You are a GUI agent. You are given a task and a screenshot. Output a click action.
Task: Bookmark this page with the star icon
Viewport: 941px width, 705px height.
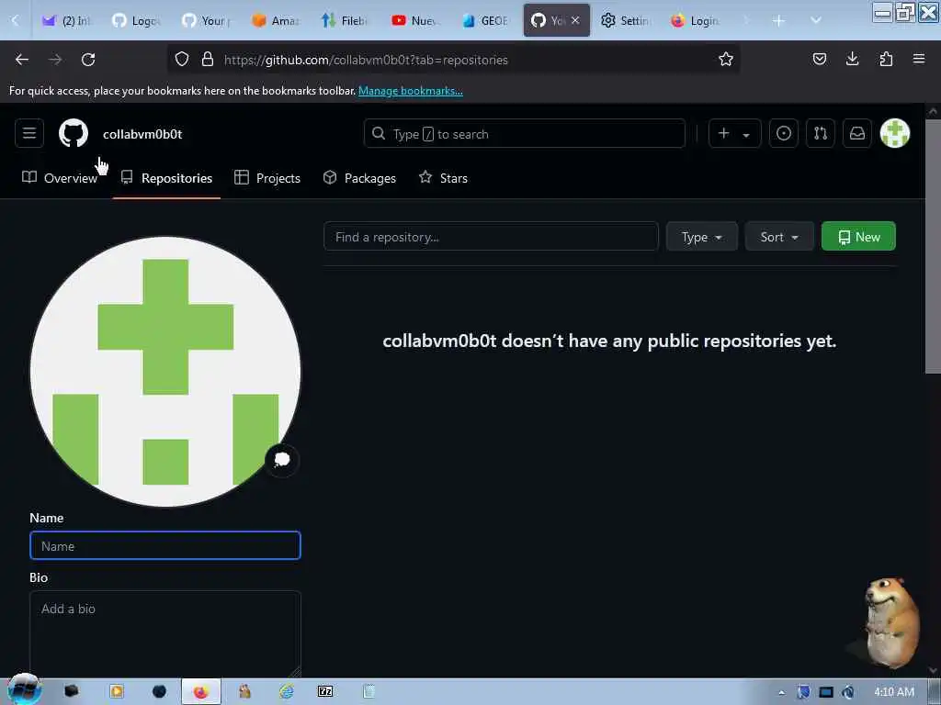tap(726, 60)
